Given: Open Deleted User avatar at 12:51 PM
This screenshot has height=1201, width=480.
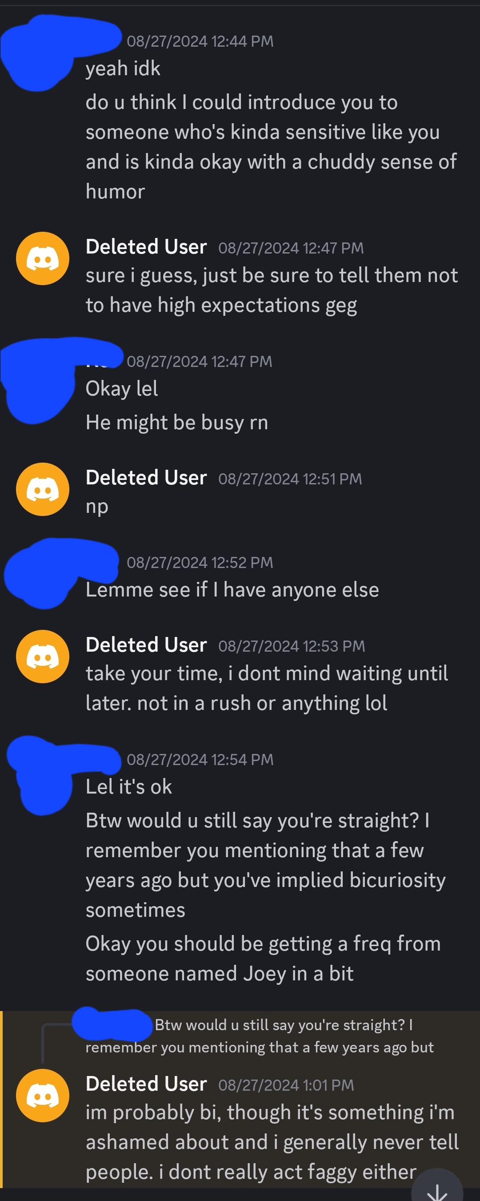Looking at the screenshot, I should 42,489.
